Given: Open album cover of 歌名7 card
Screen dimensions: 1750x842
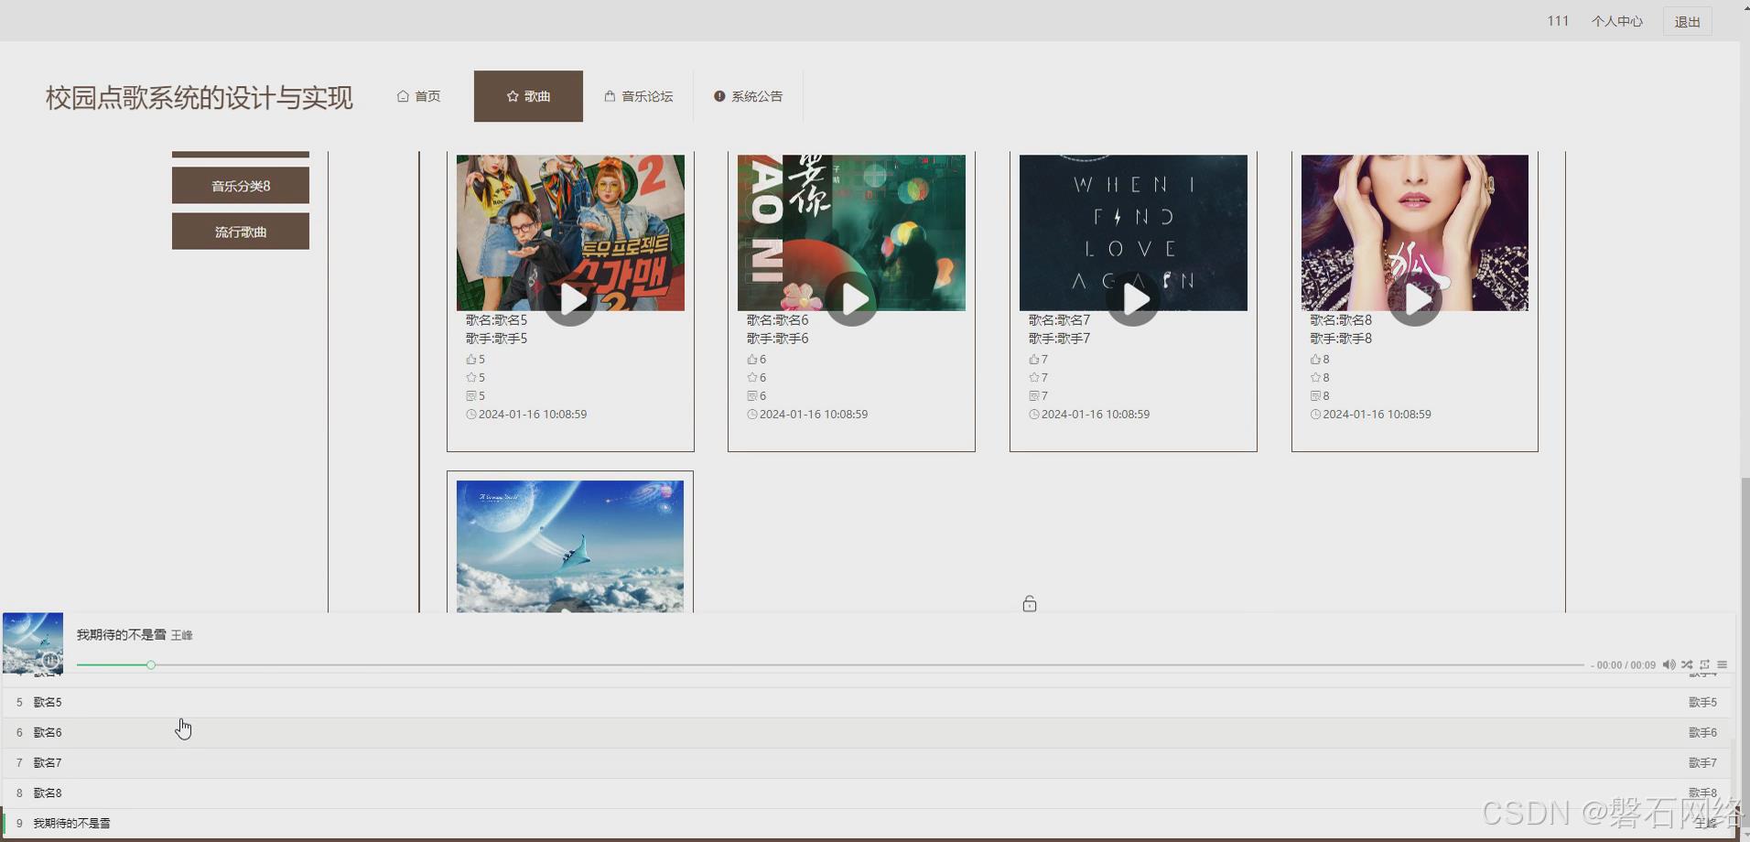Looking at the screenshot, I should point(1133,232).
